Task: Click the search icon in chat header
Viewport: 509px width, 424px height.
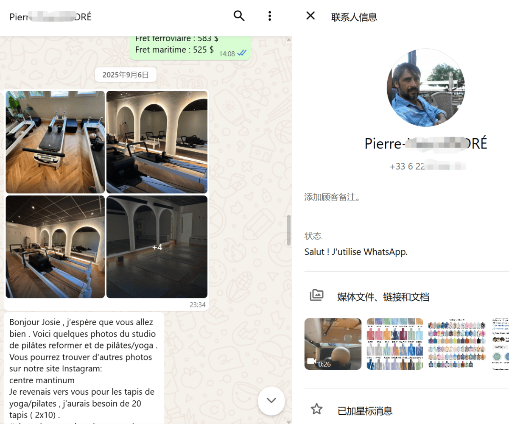Action: 239,16
